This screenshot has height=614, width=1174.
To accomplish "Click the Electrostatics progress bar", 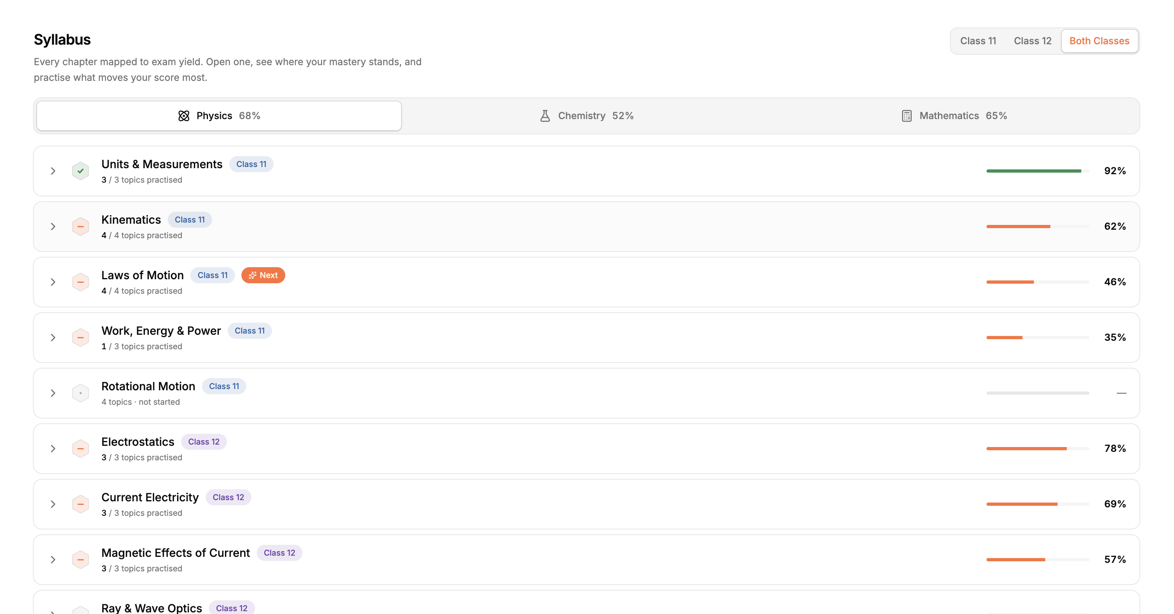I will click(x=1038, y=449).
